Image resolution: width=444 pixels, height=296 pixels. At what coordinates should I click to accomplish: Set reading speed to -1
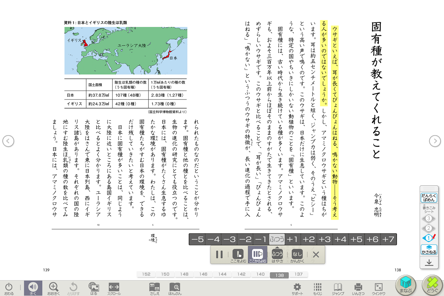(x=261, y=239)
